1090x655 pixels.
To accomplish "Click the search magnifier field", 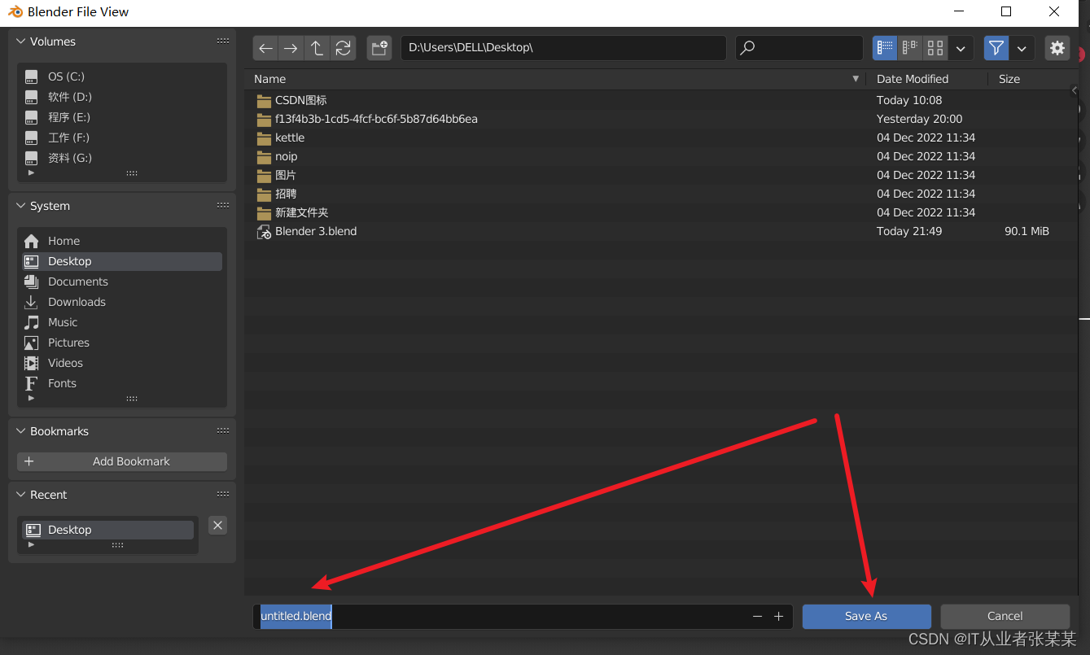I will [x=799, y=48].
